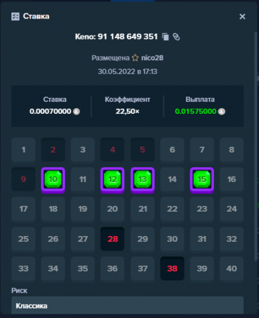Copy the Keno bet ID

(165, 37)
